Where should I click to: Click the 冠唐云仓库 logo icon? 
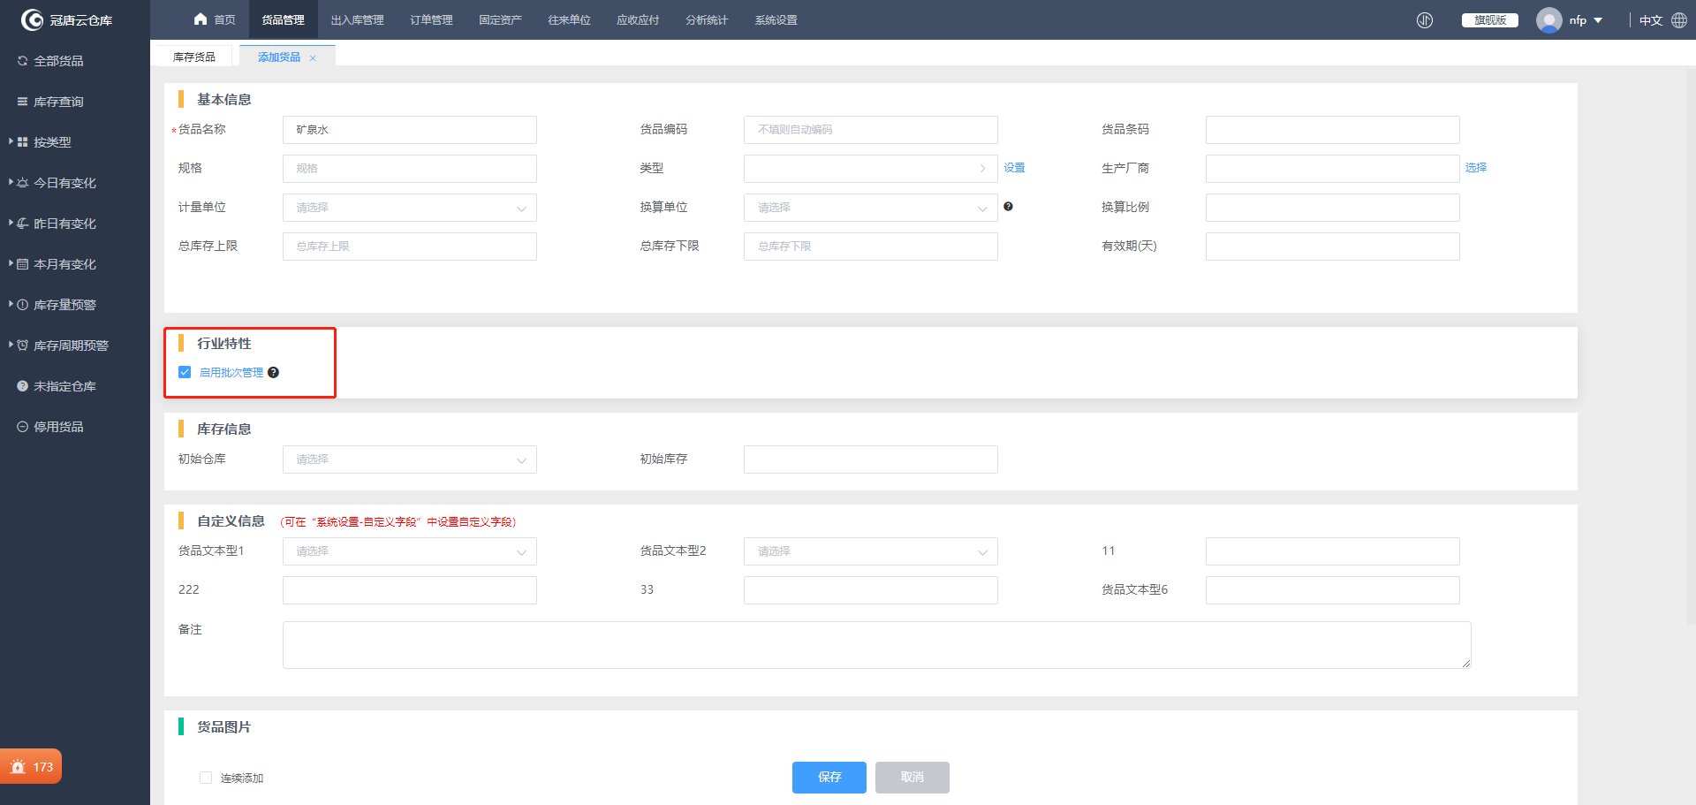(x=32, y=19)
